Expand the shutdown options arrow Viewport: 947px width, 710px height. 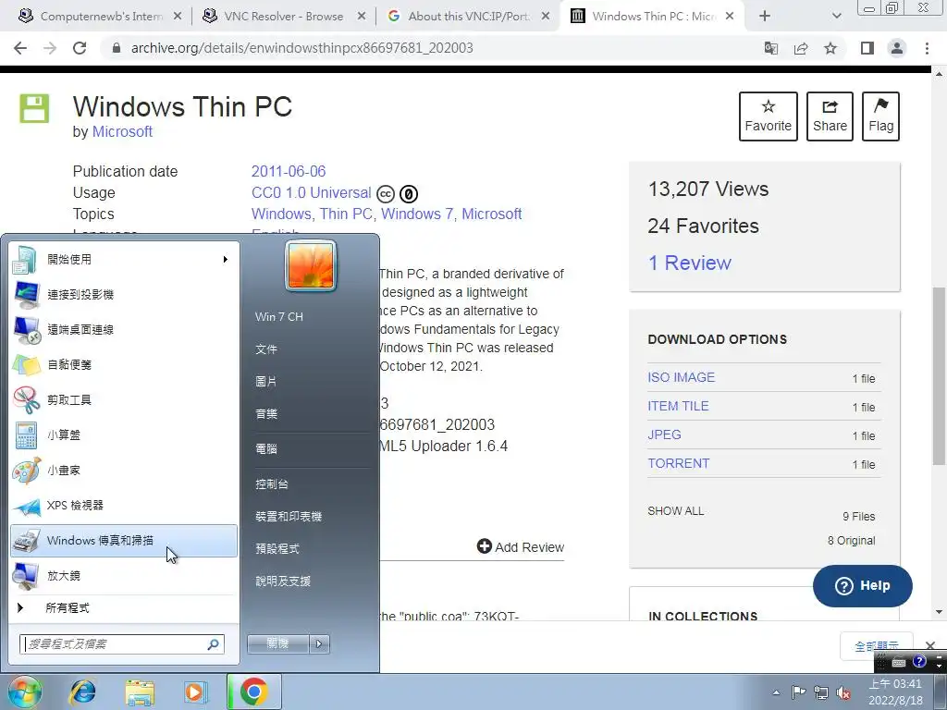click(x=319, y=643)
